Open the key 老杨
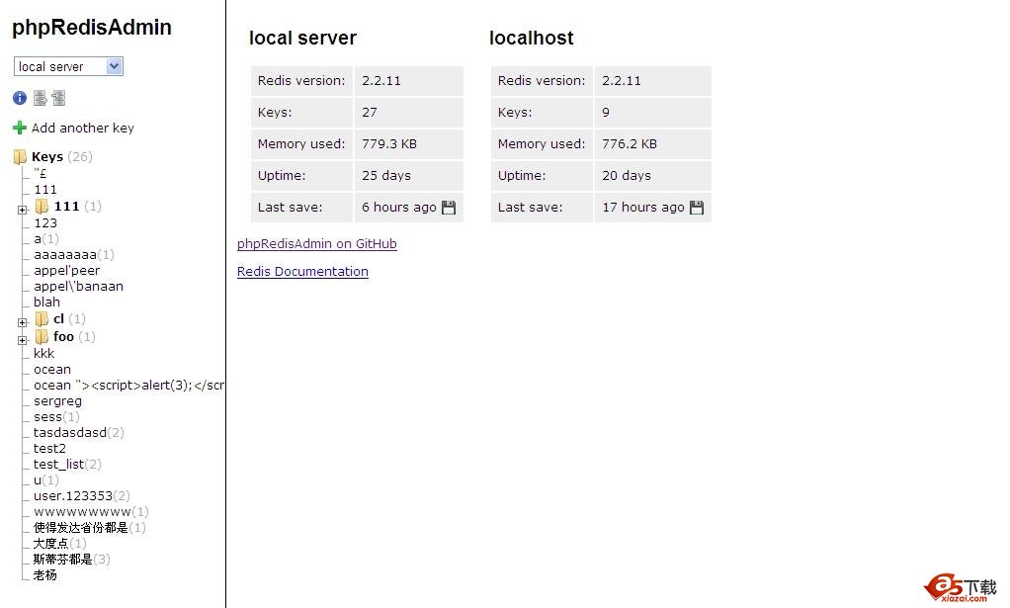Screen dimensions: 1010x608 point(45,575)
